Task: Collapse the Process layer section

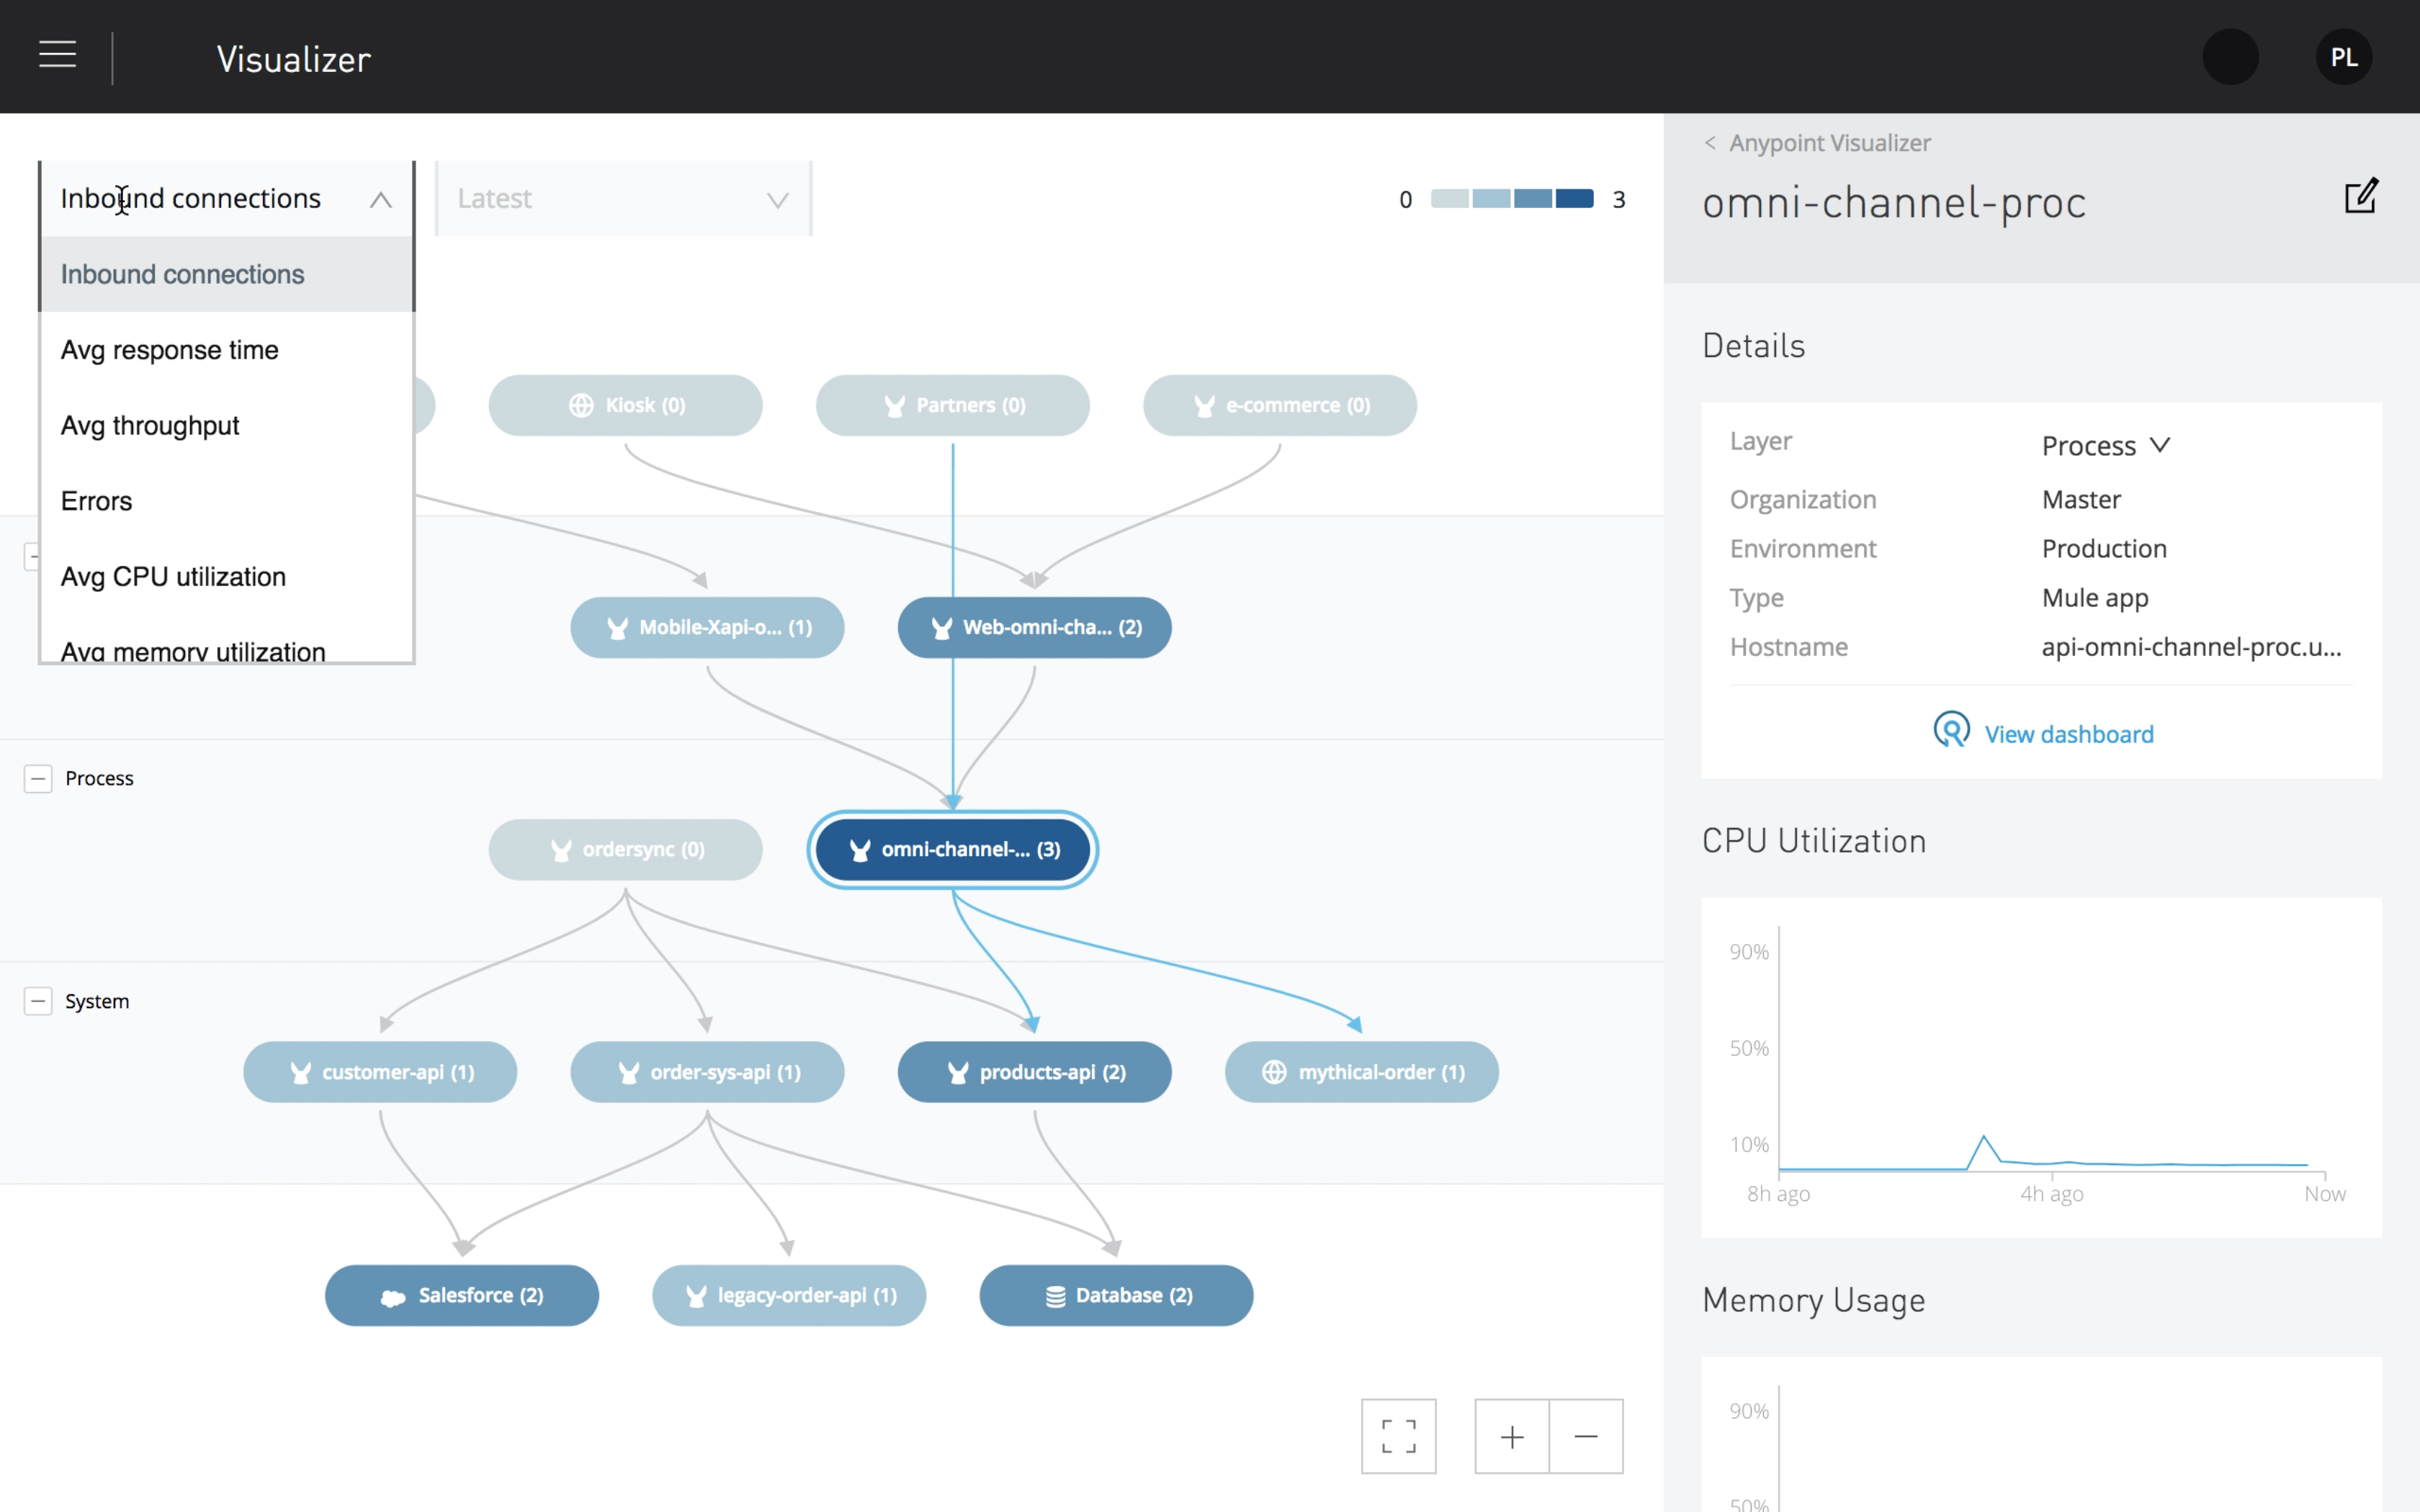Action: (x=39, y=778)
